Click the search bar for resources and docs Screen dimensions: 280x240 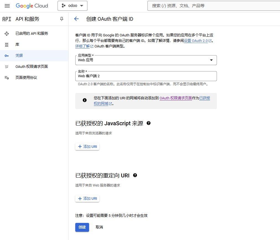click(214, 6)
